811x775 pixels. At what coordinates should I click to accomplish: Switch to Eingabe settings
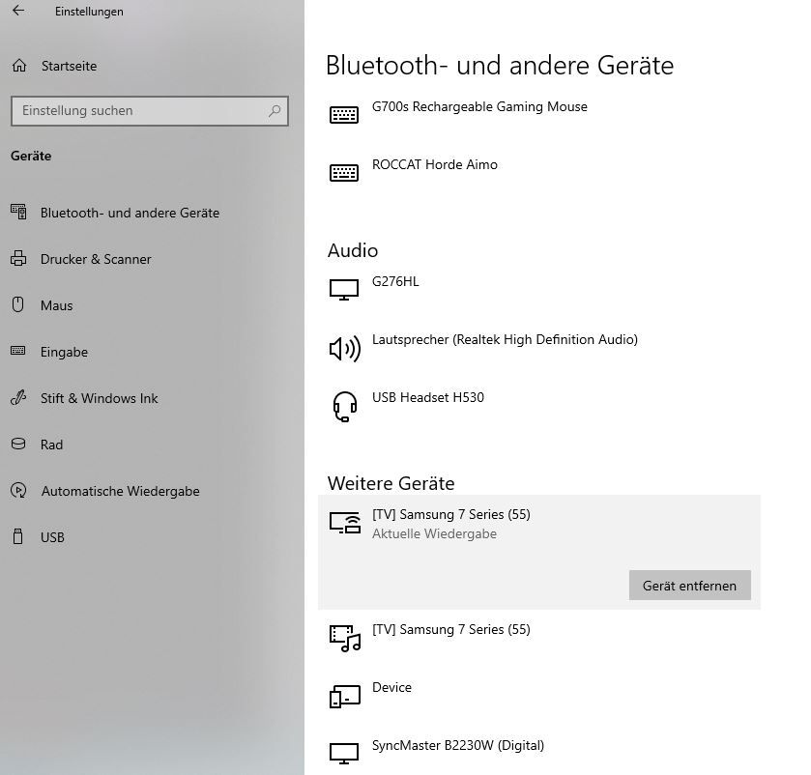[x=64, y=352]
